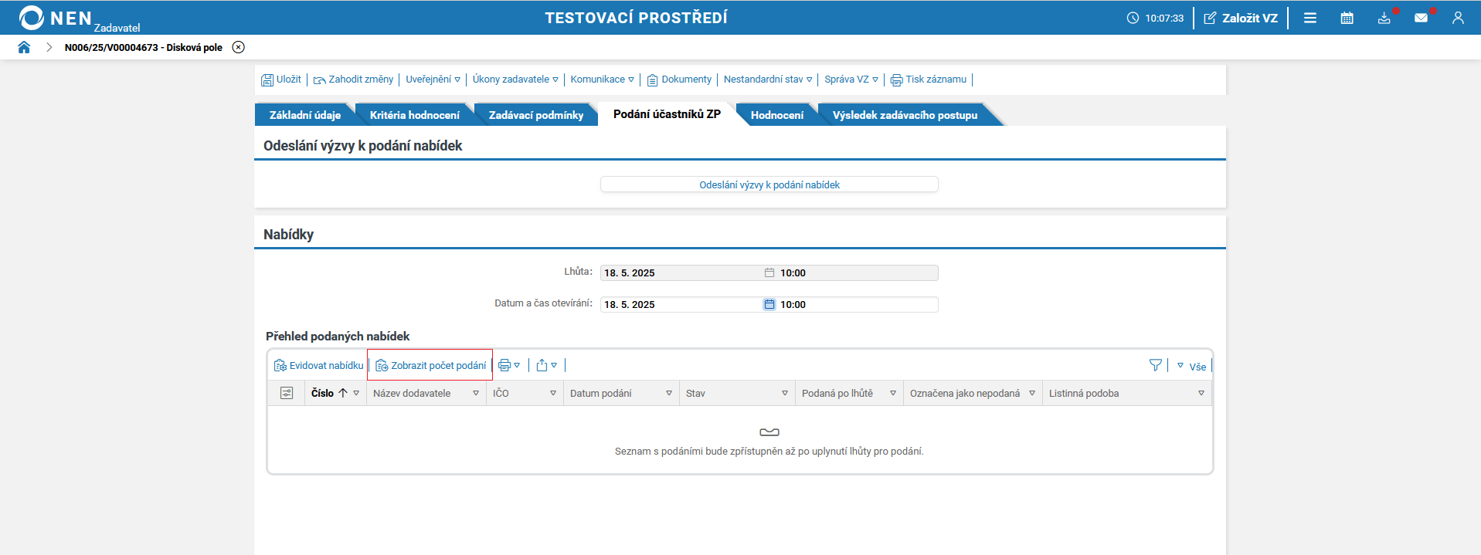Open downloads icon with red notification
This screenshot has height=555, width=1481.
pos(1384,18)
